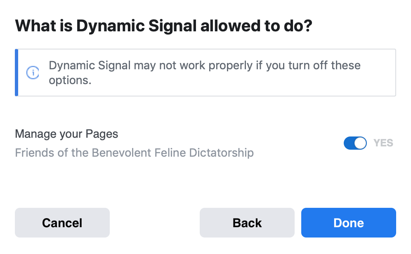
Task: Choose the gray Cancel button
Action: 62,223
